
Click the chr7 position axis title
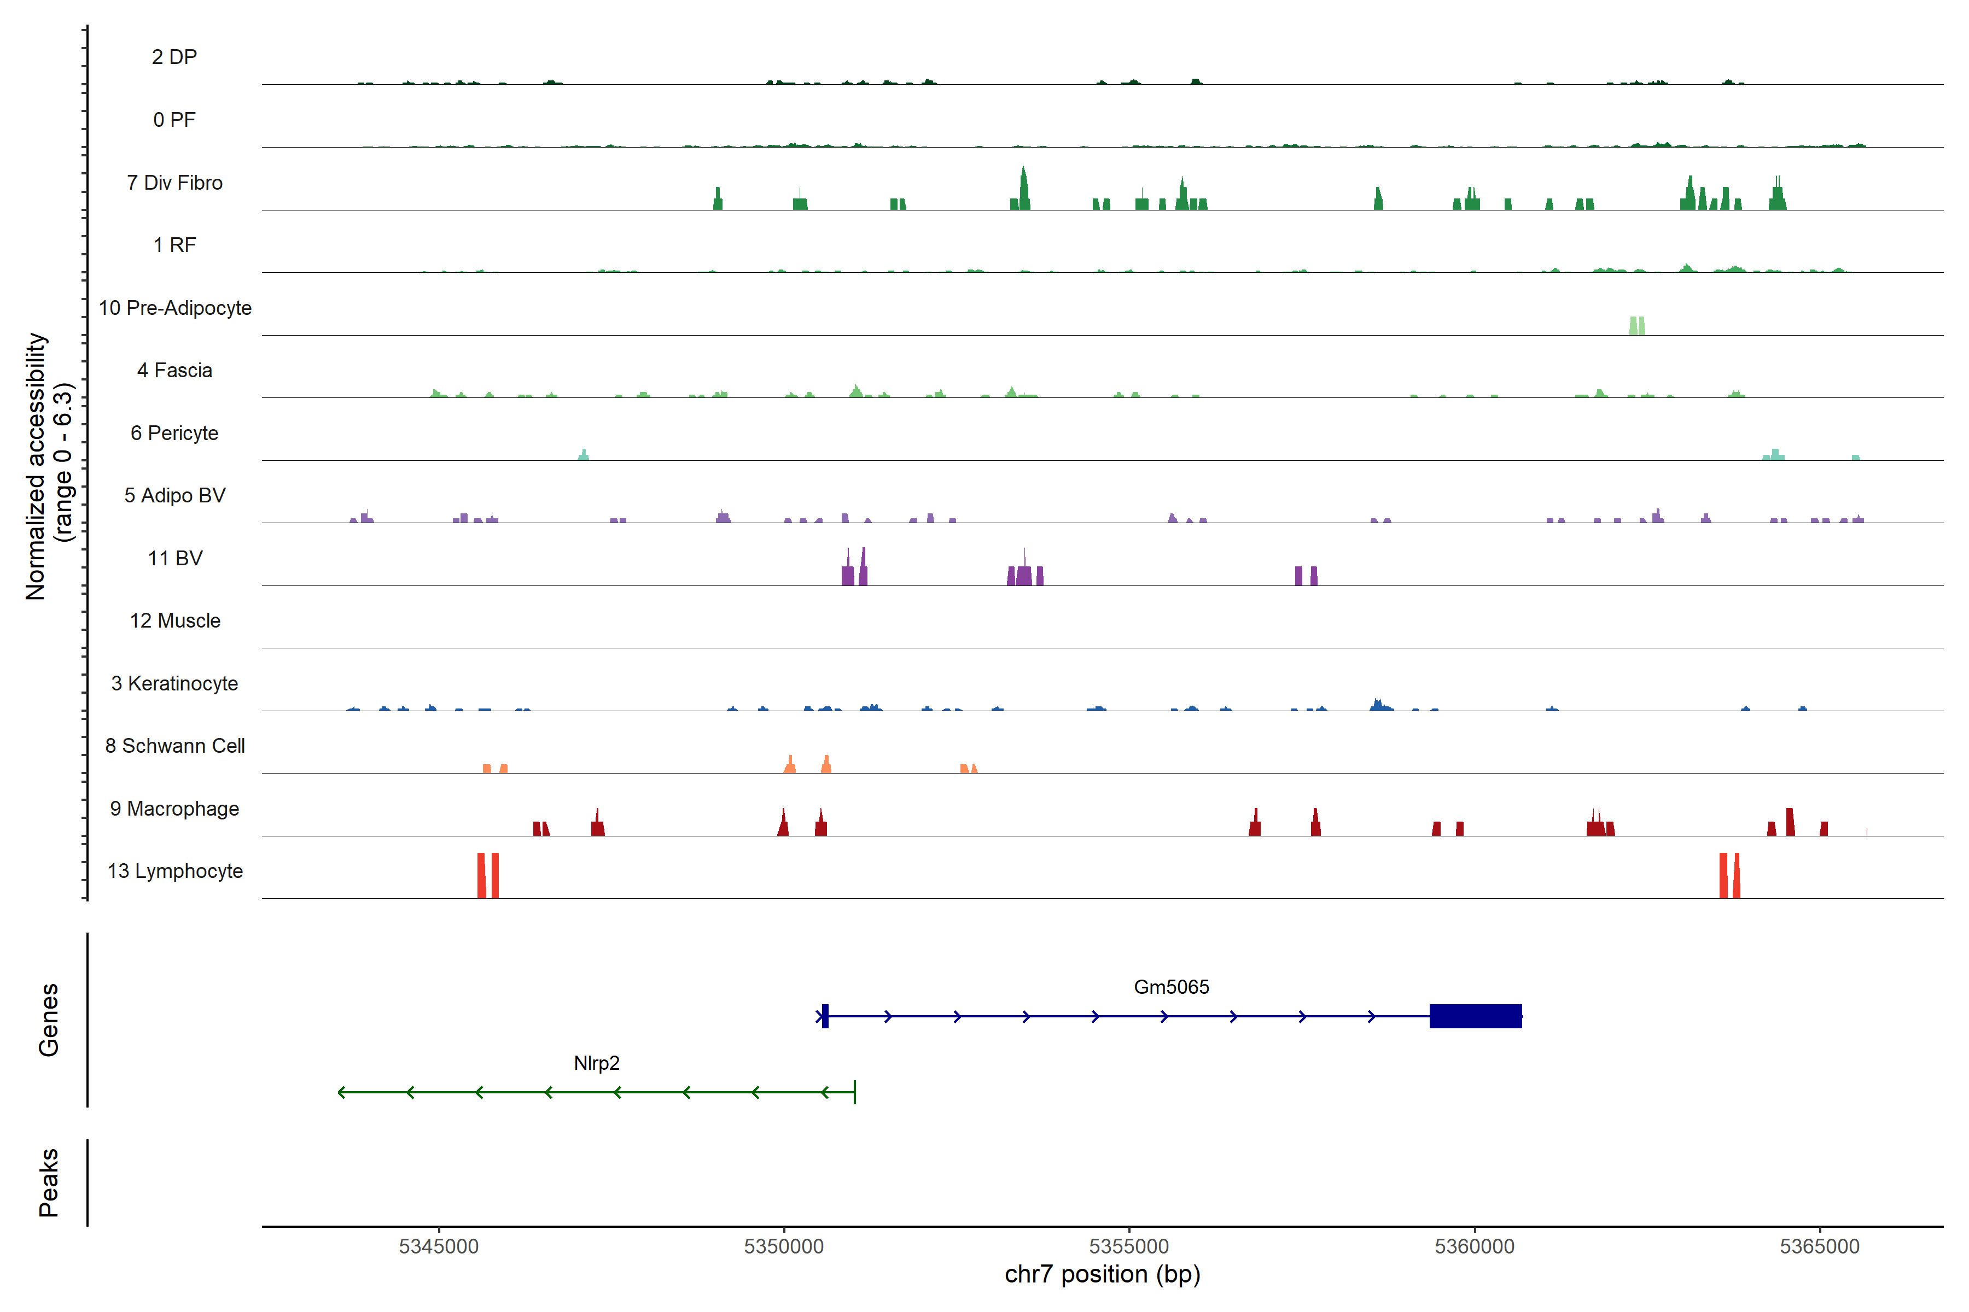[1102, 1274]
